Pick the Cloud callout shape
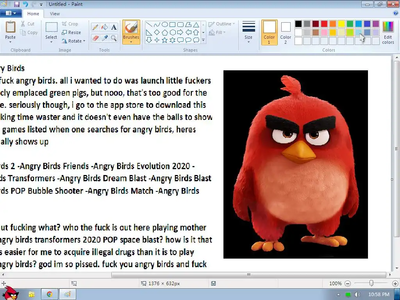This screenshot has width=400, height=300. (196, 40)
